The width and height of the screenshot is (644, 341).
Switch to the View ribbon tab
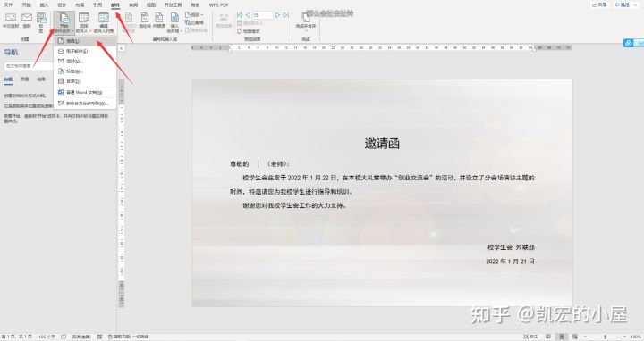click(x=151, y=5)
